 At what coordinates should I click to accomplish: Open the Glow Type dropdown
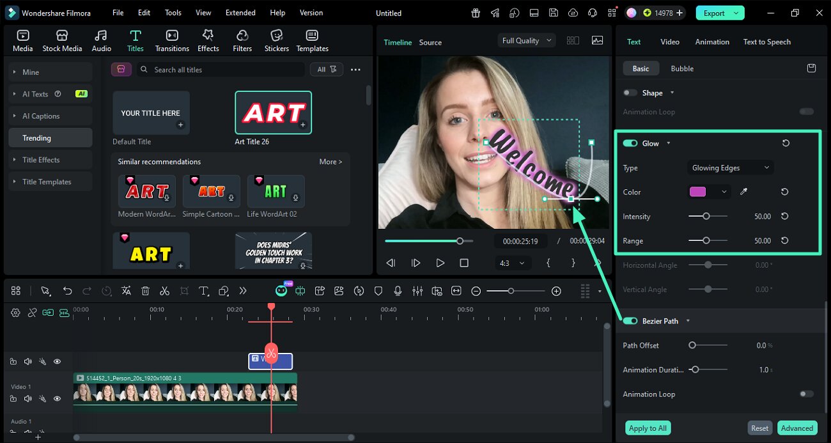[x=731, y=167]
